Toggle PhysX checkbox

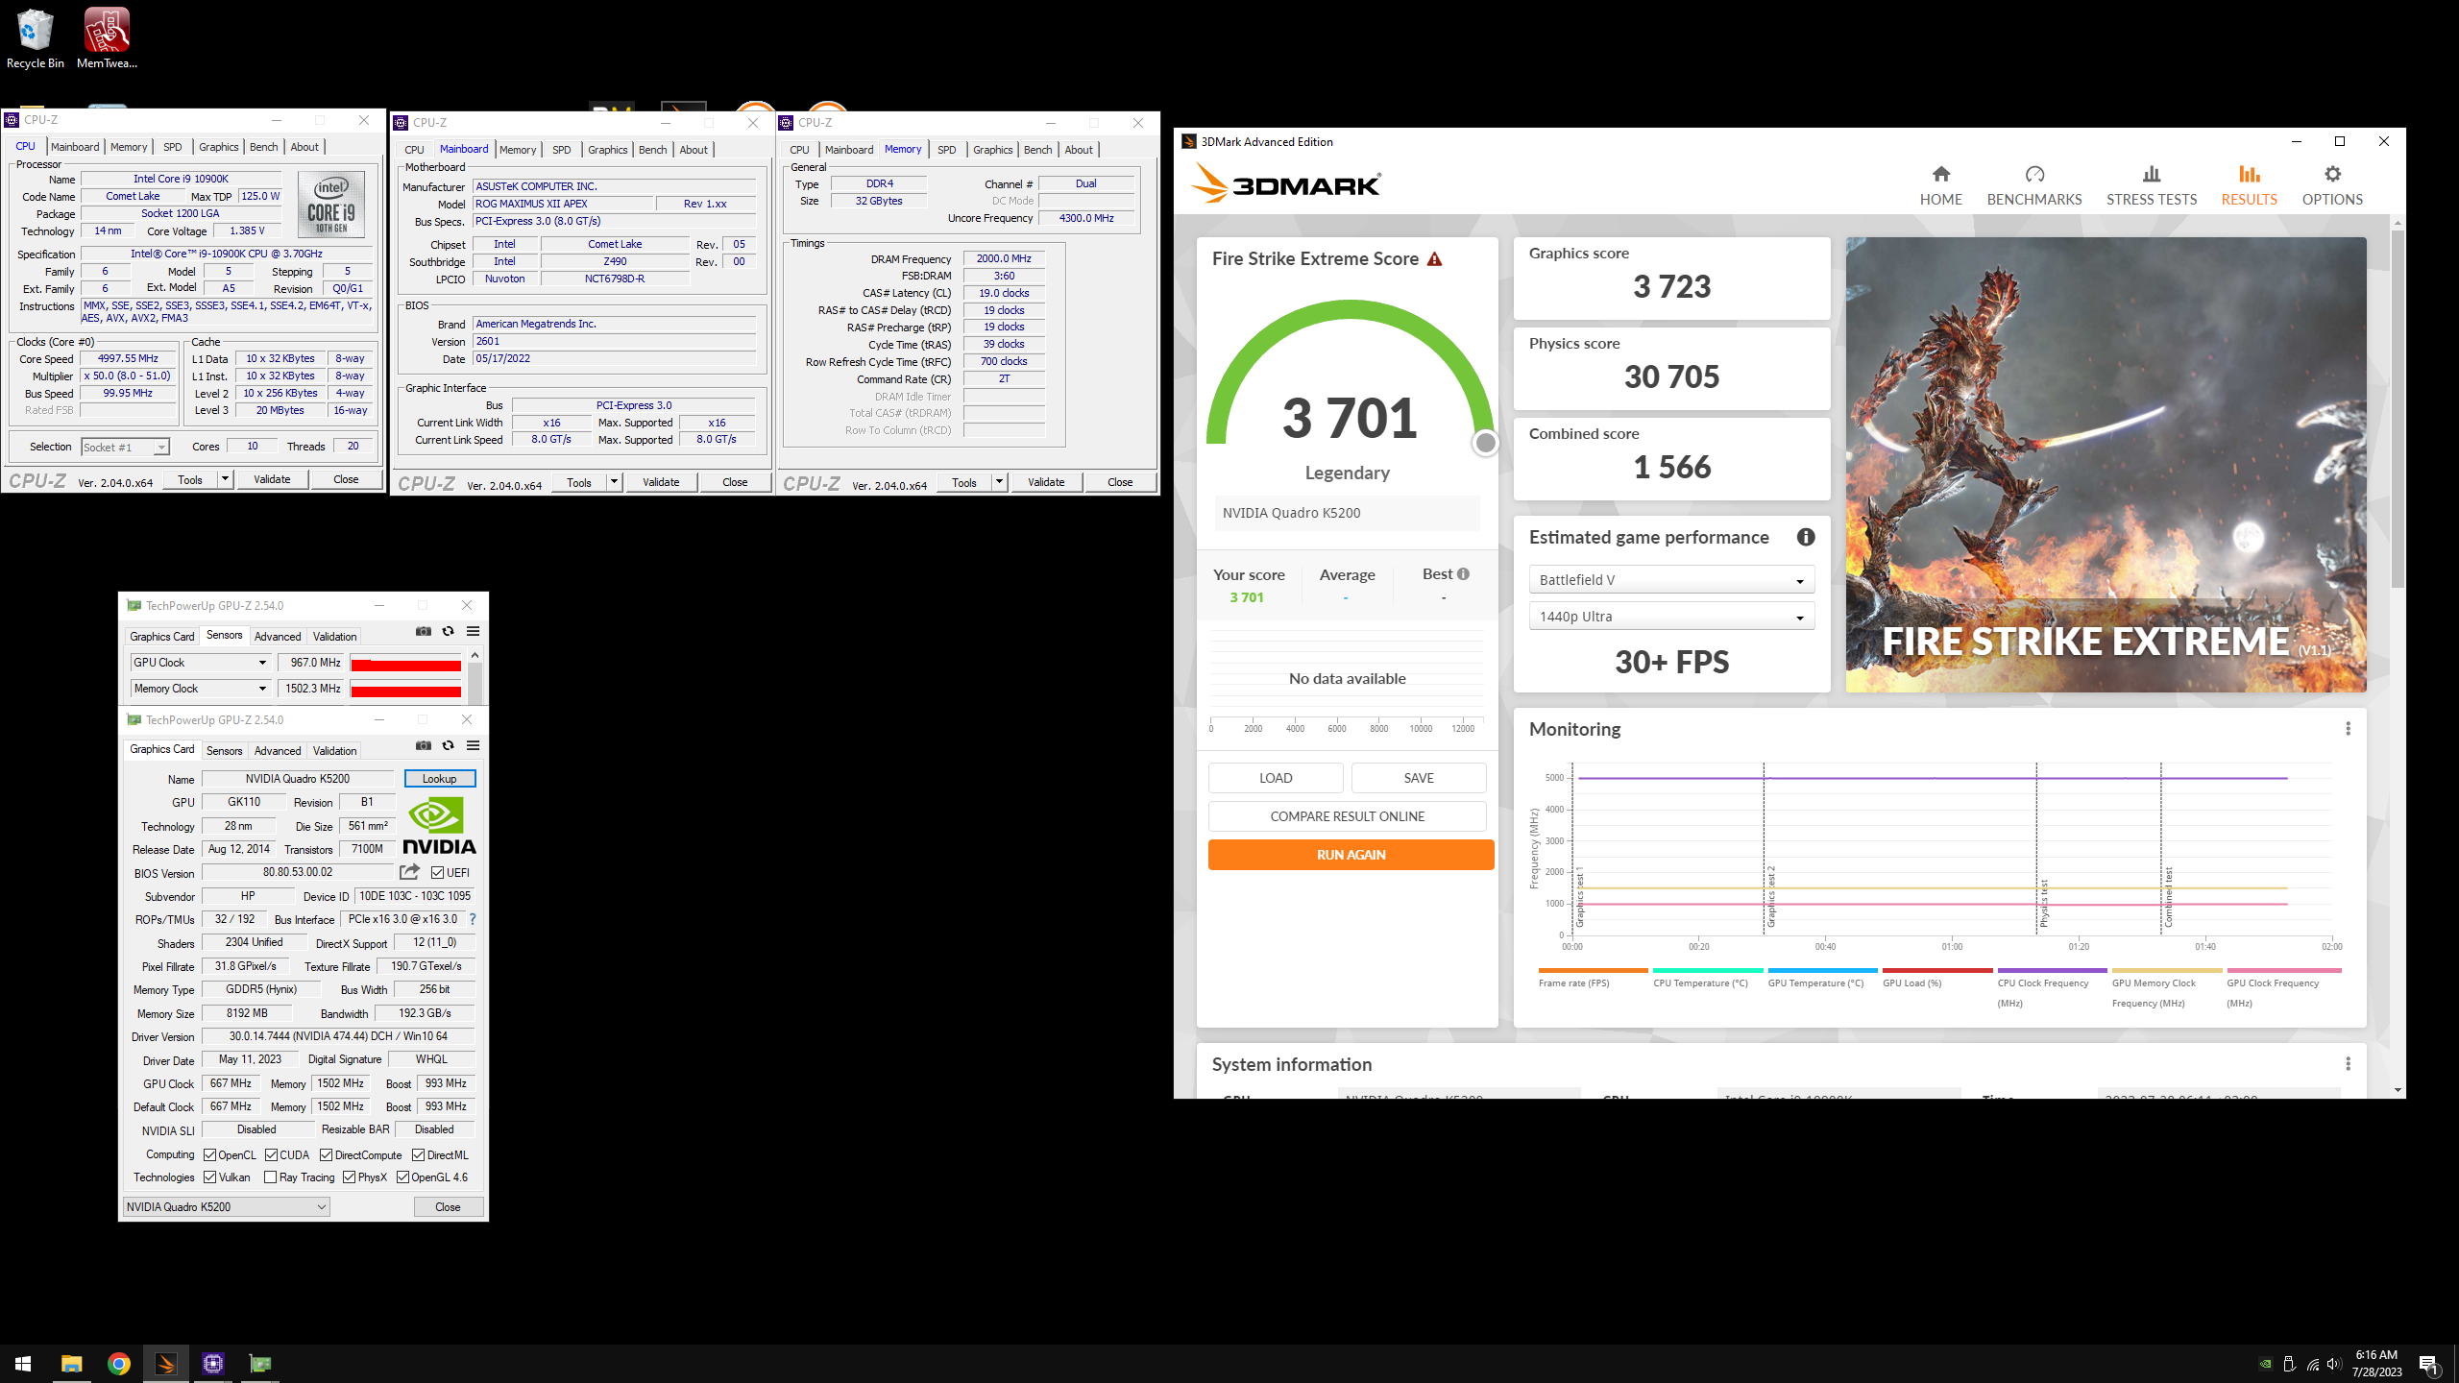(349, 1177)
